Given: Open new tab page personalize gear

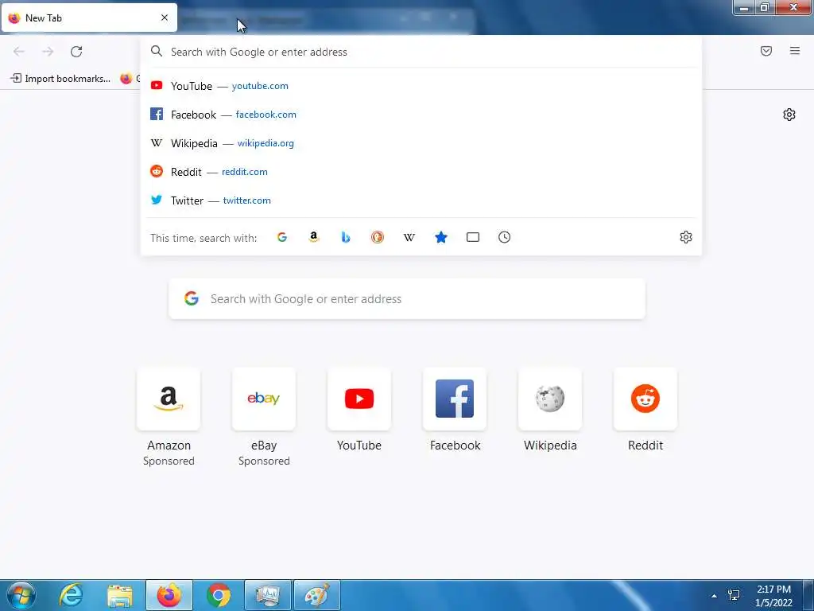Looking at the screenshot, I should pyautogui.click(x=789, y=115).
